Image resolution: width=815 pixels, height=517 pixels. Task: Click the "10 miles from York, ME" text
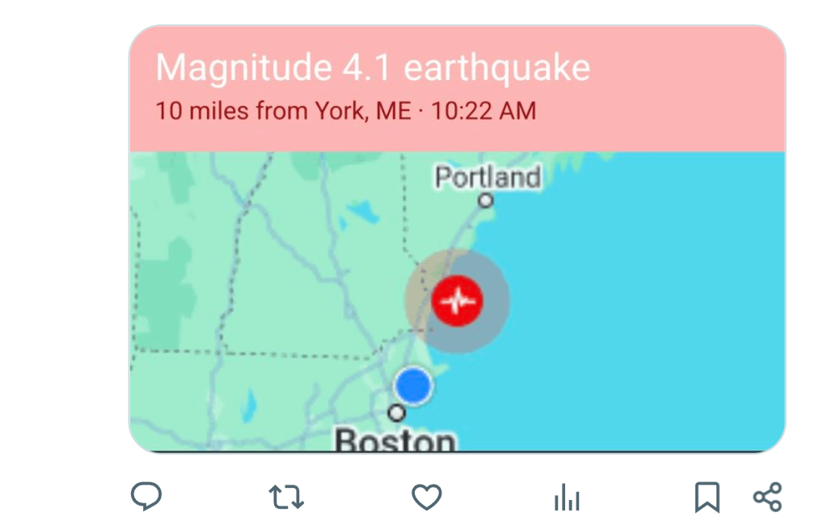point(283,111)
